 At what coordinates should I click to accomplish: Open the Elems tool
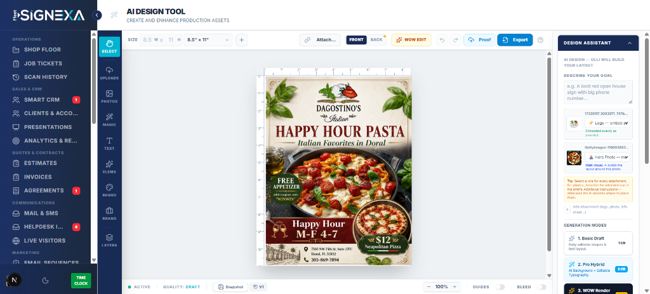(x=109, y=167)
